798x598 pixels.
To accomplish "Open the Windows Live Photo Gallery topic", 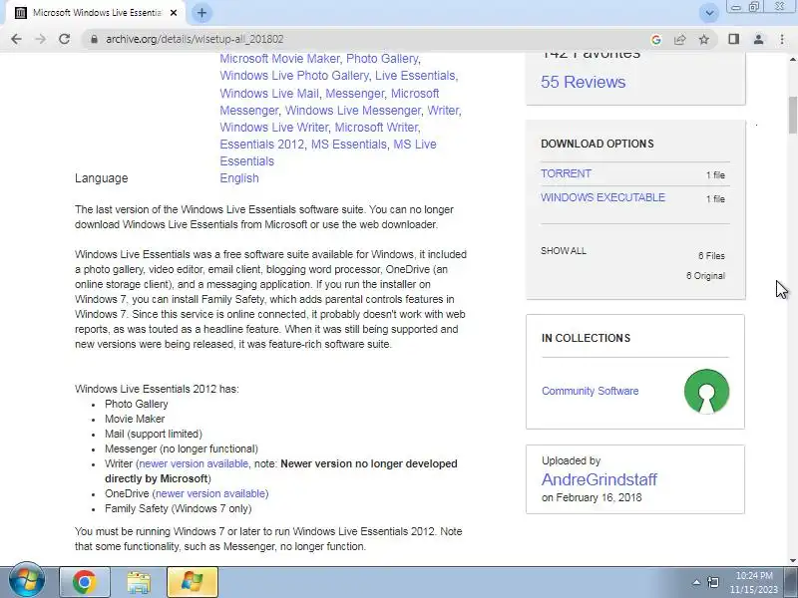I will tap(294, 76).
